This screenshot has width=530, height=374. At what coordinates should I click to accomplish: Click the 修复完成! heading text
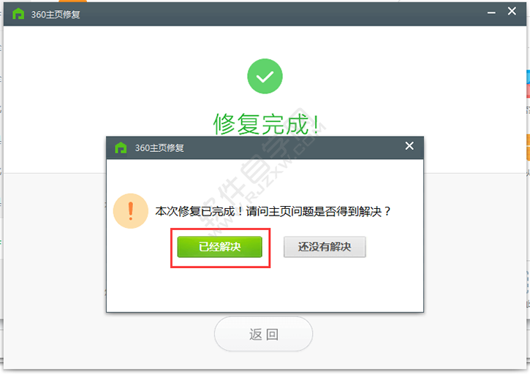coord(266,124)
